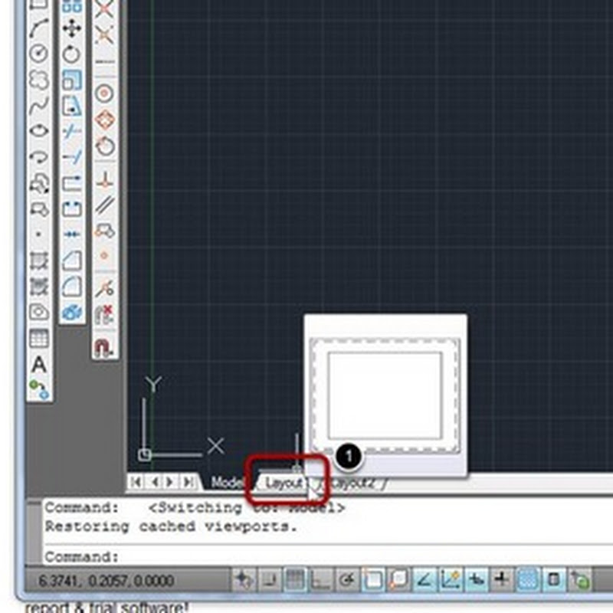Viewport: 613px width, 613px height.
Task: Toggle Polar Tracking in status bar
Action: point(347,579)
